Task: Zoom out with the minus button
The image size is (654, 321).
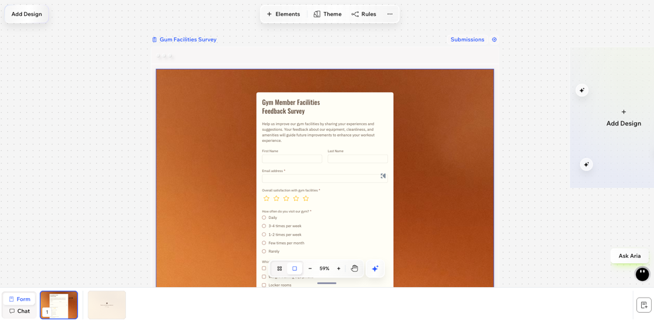Action: tap(310, 268)
